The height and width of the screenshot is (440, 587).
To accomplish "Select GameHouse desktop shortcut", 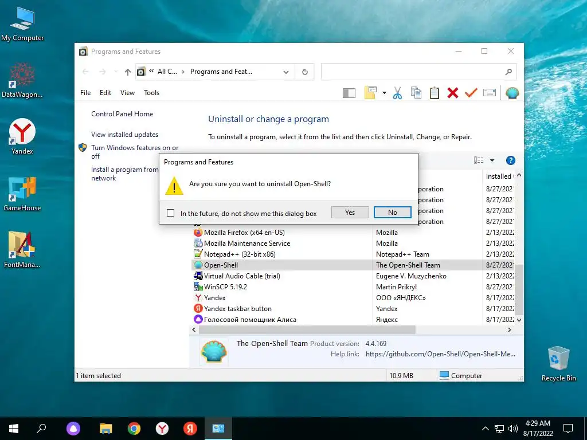I will click(x=22, y=194).
